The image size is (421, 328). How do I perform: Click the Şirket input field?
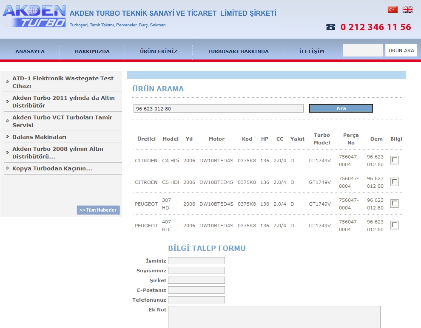pyautogui.click(x=196, y=280)
